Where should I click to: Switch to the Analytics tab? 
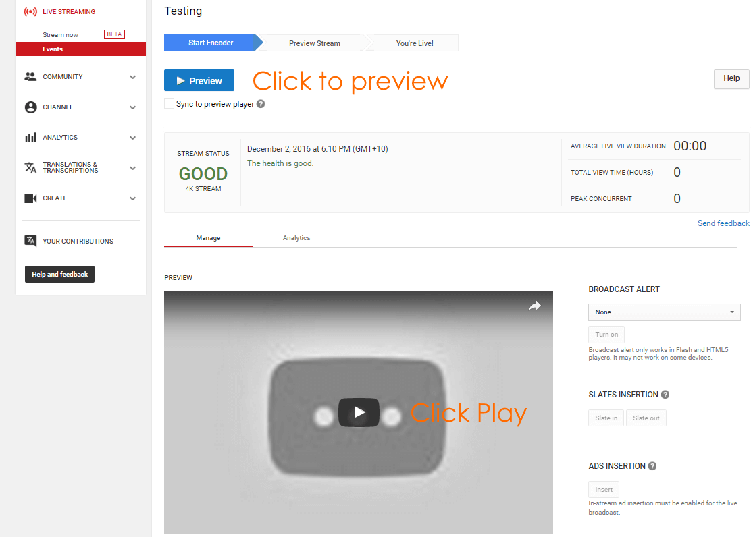click(296, 238)
